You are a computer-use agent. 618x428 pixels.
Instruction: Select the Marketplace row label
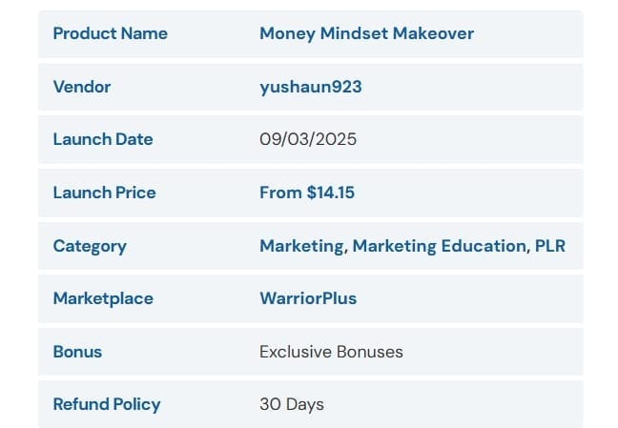point(103,298)
